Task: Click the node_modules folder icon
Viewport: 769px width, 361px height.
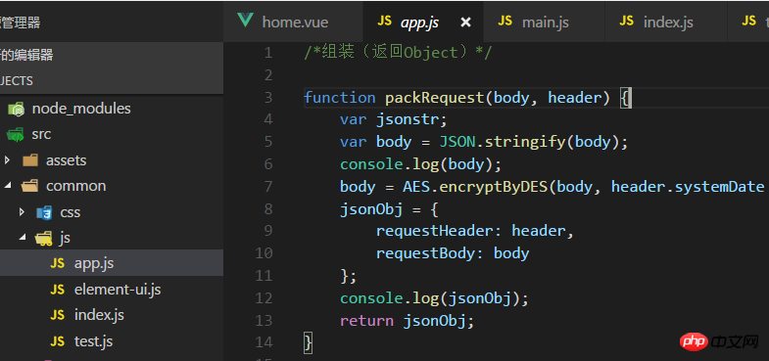Action: [17, 109]
